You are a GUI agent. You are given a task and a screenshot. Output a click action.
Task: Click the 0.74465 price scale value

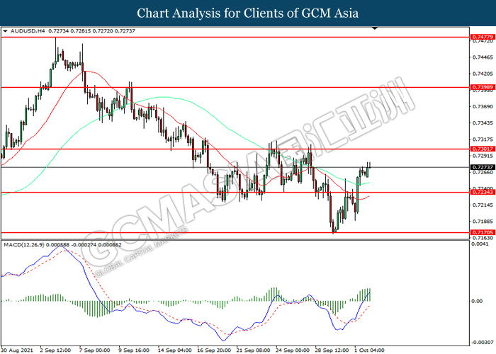click(x=483, y=57)
